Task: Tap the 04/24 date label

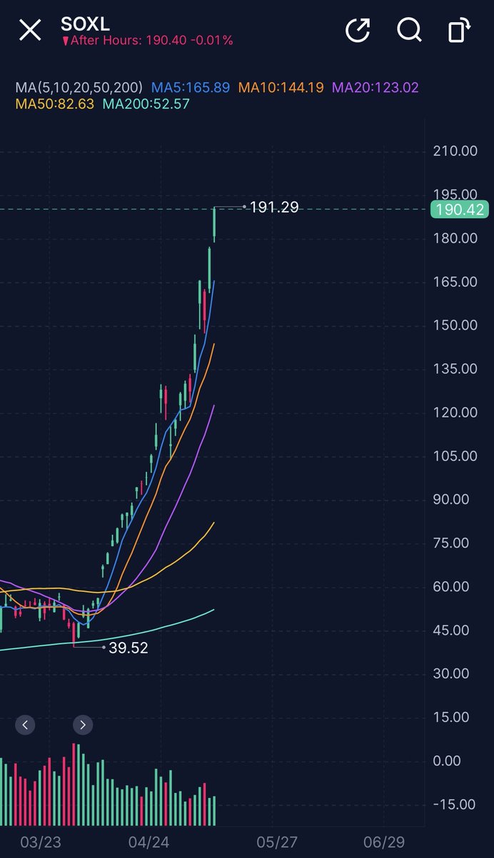Action: [x=149, y=842]
